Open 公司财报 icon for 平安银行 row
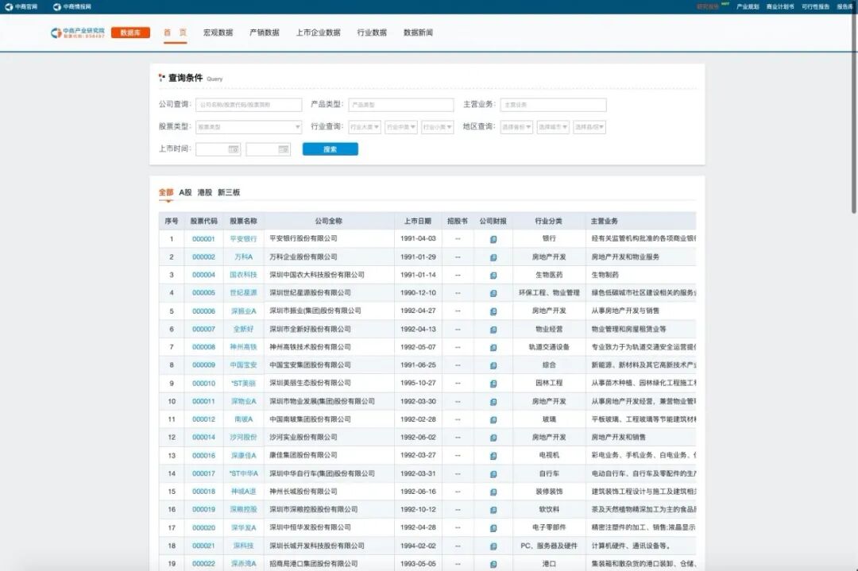The height and width of the screenshot is (571, 858). click(x=493, y=239)
